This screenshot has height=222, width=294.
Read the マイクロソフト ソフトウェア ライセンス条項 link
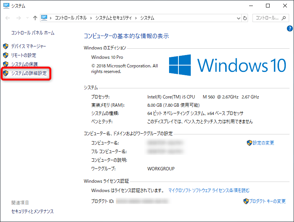tap(209, 191)
